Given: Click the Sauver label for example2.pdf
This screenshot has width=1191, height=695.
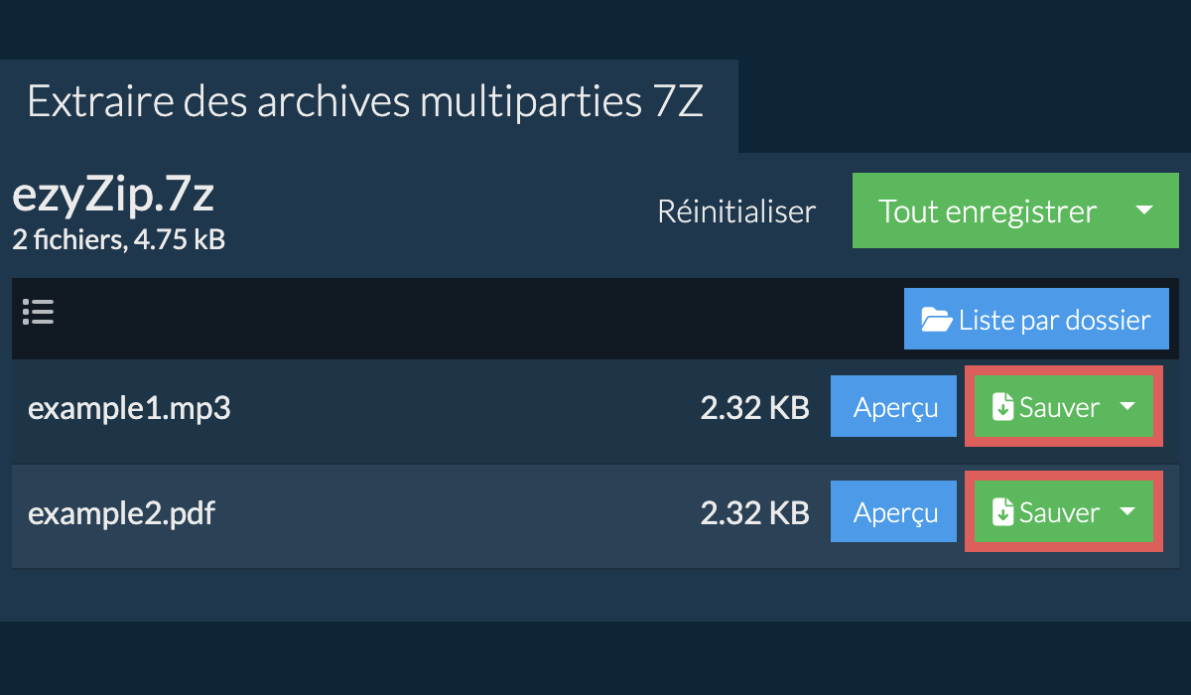Looking at the screenshot, I should (x=1059, y=512).
